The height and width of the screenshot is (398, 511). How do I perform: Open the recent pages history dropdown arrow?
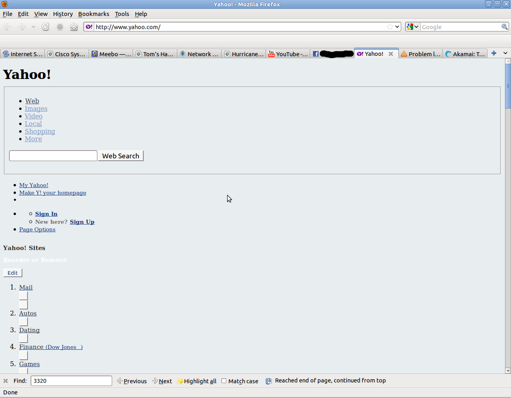(34, 27)
